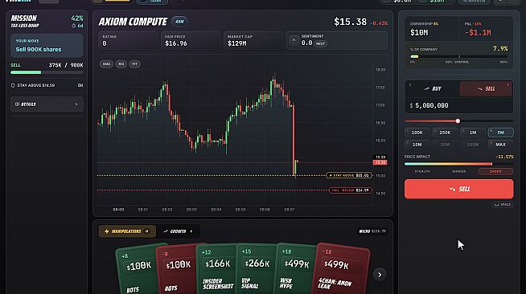The height and width of the screenshot is (294, 526).
Task: Open the GROWTH tab
Action: (178, 231)
